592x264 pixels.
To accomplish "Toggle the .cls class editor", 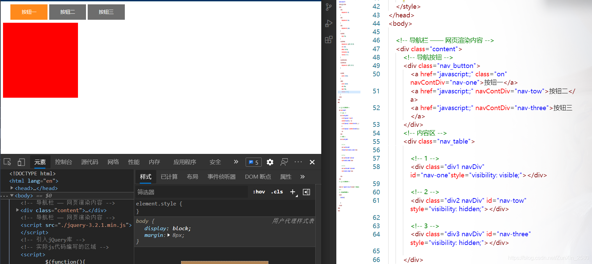I will click(277, 192).
